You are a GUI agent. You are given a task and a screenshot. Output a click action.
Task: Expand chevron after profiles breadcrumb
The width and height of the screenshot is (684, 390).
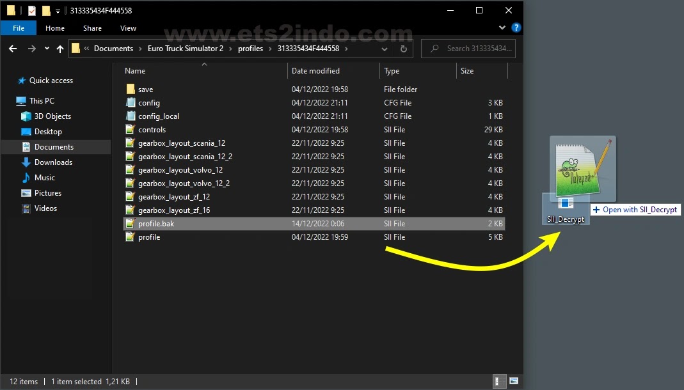[270, 49]
